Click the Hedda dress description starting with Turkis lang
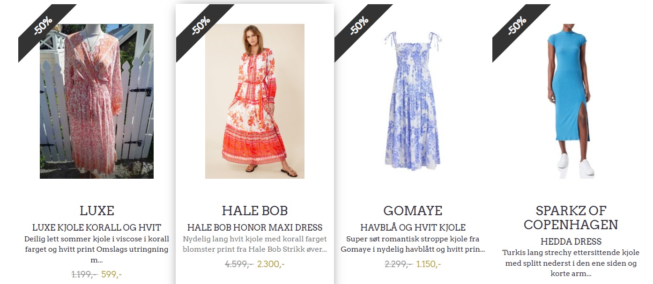 571,263
